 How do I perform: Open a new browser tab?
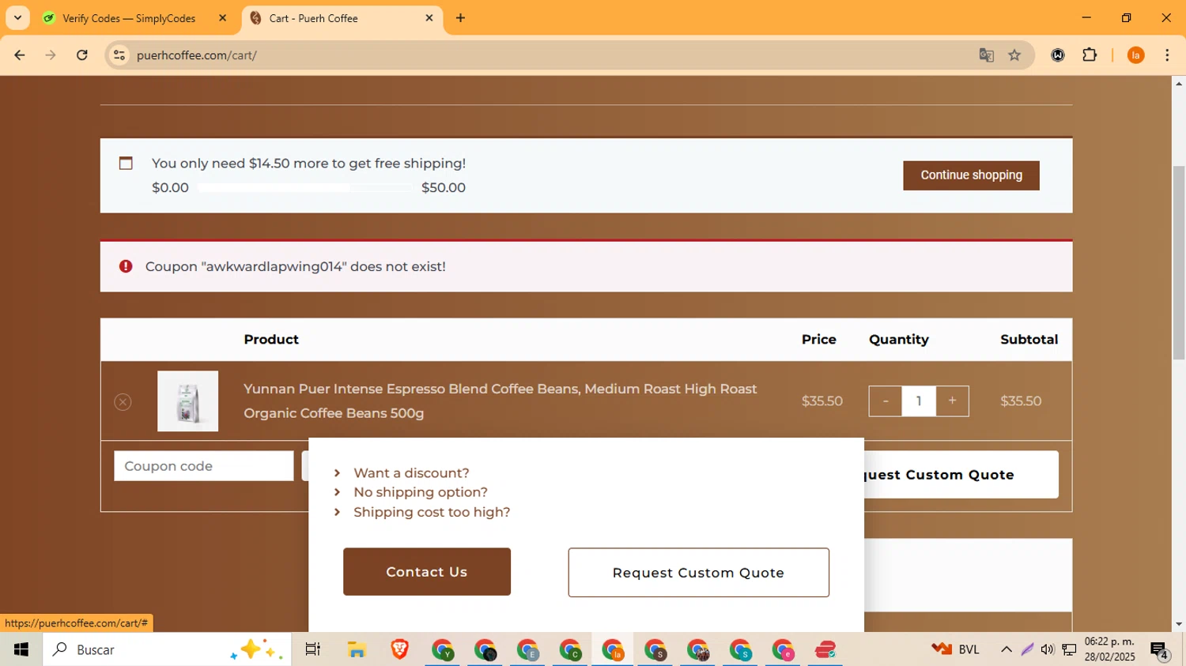point(460,18)
